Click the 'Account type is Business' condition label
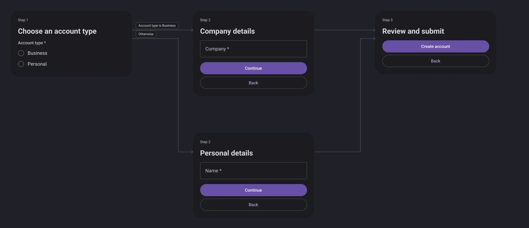Screen dimensions: 529x228 pyautogui.click(x=157, y=25)
